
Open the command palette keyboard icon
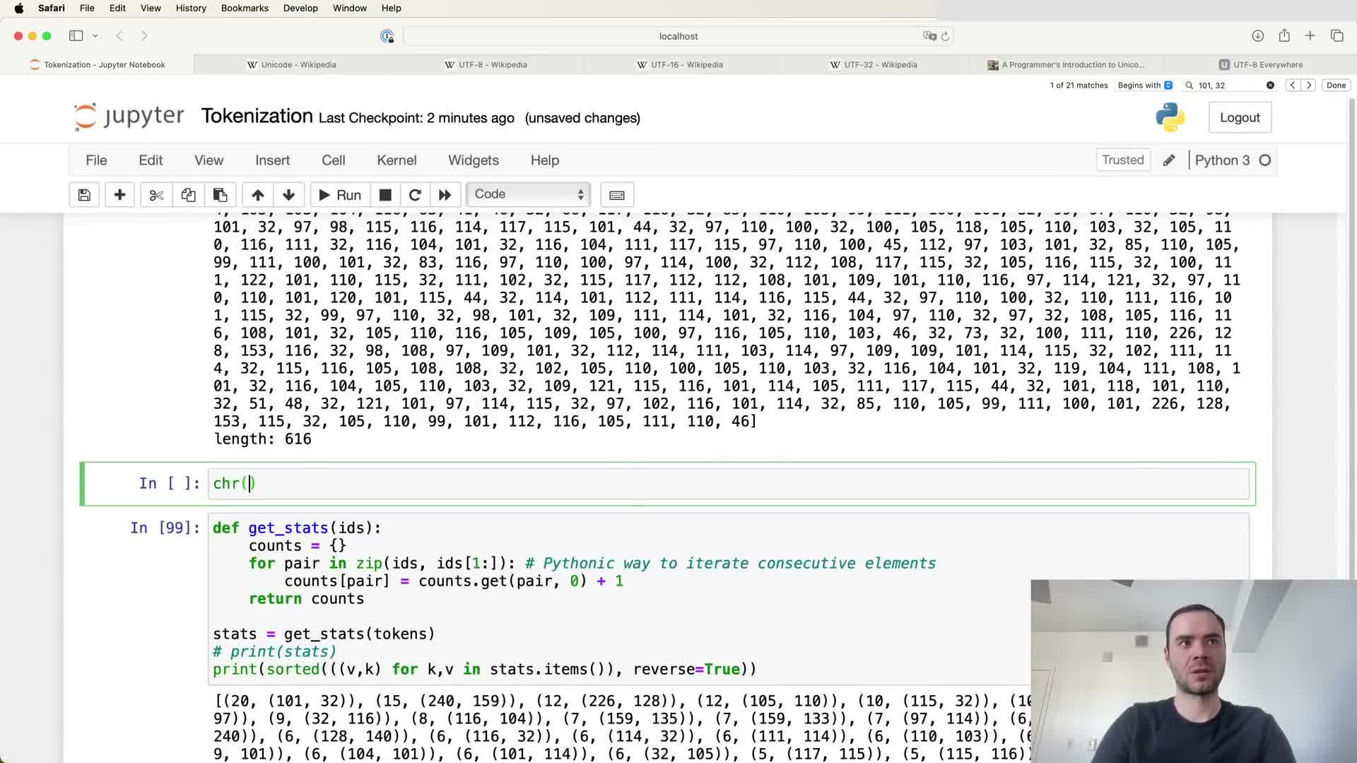(x=616, y=195)
